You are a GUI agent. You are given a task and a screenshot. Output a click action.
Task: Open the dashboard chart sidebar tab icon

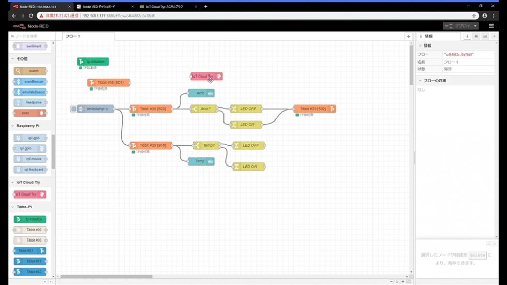485,37
